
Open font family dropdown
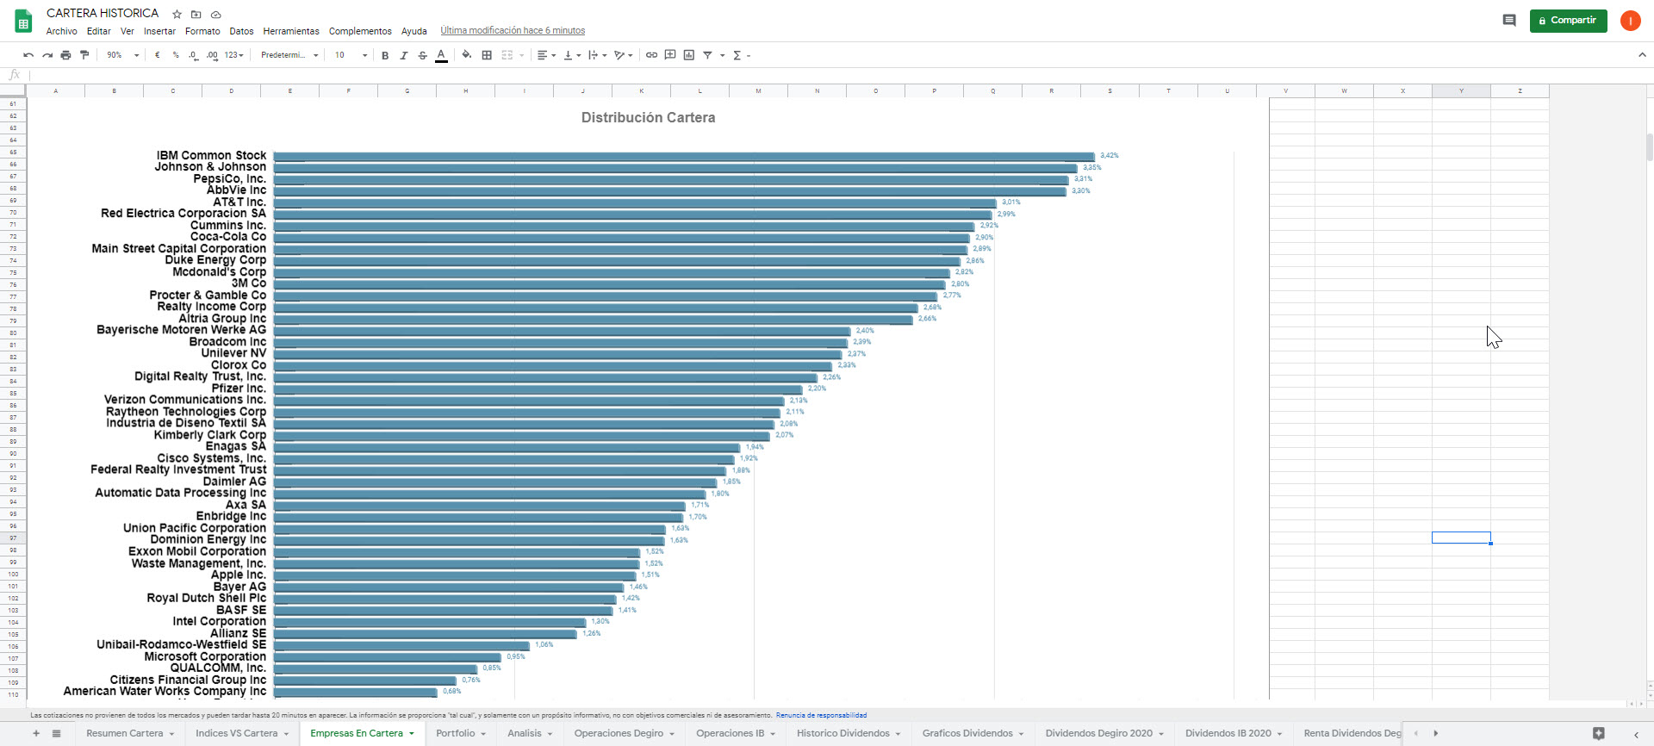coord(289,55)
